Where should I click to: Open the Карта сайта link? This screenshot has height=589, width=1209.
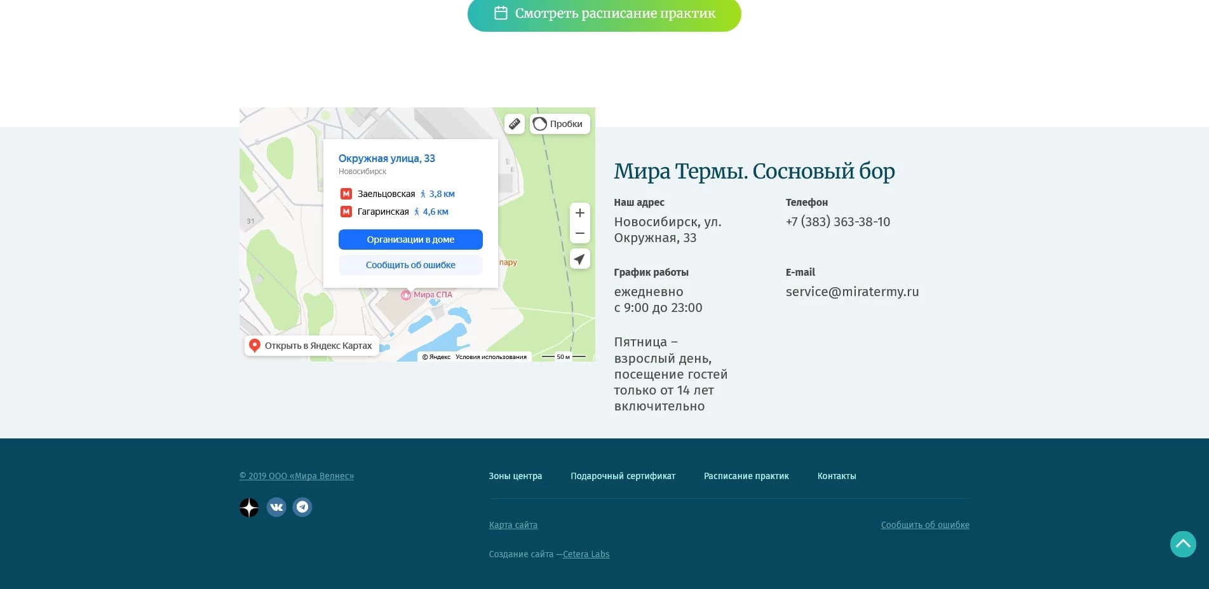[513, 525]
